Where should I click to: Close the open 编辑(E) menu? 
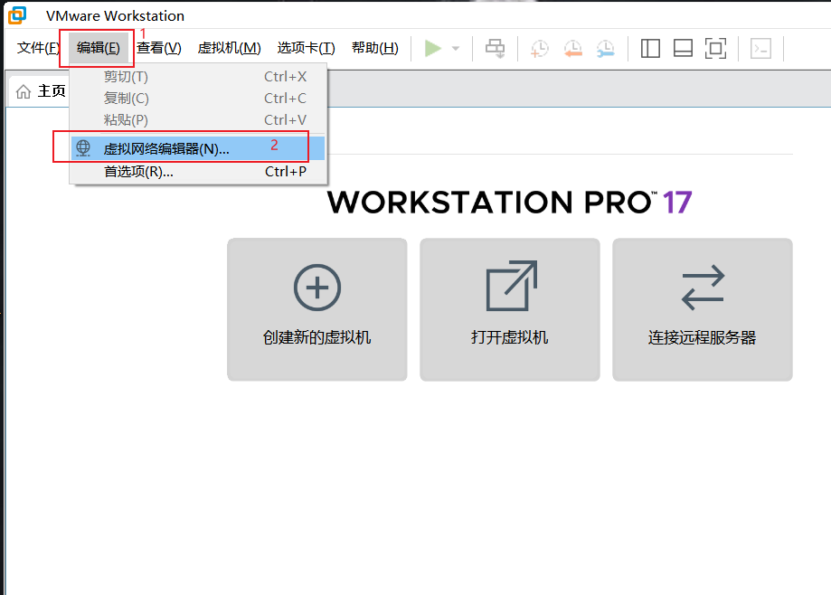tap(98, 48)
